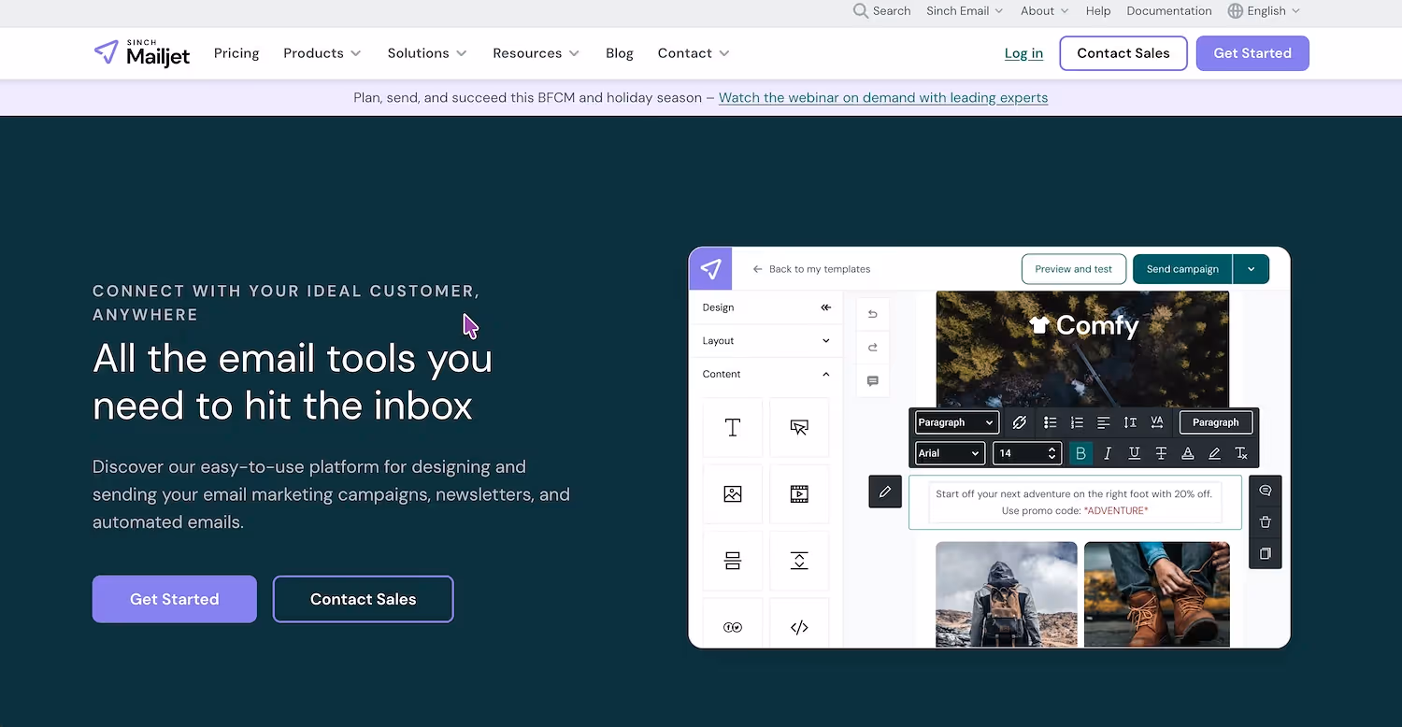This screenshot has height=727, width=1402.
Task: Click the redo icon in editor preview
Action: [873, 348]
